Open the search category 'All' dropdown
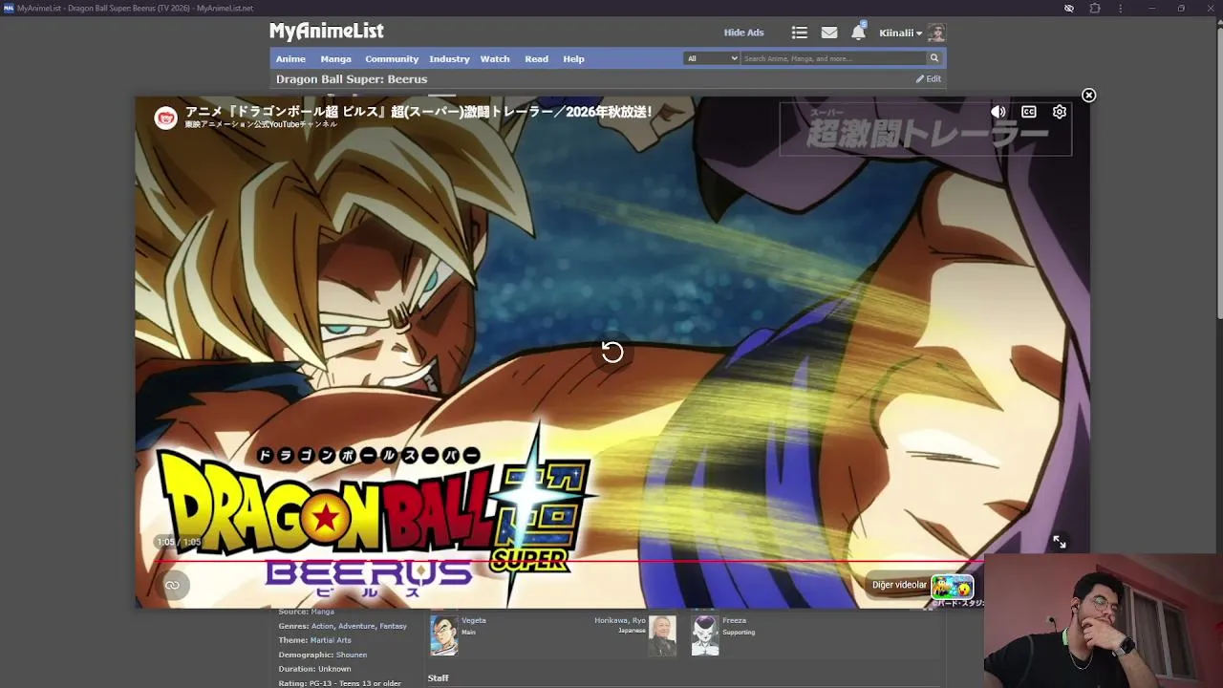The image size is (1223, 688). click(x=712, y=58)
